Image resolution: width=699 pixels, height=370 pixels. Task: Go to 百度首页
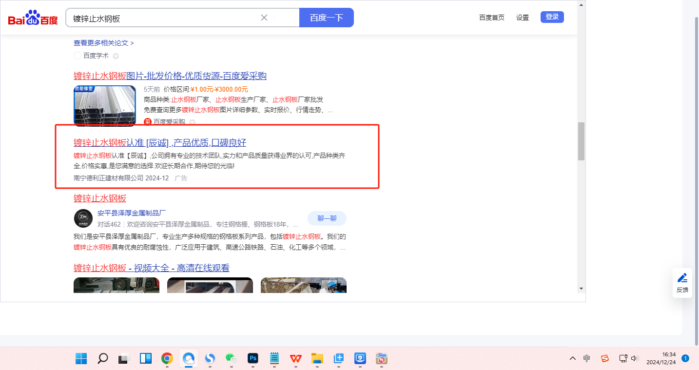coord(492,18)
